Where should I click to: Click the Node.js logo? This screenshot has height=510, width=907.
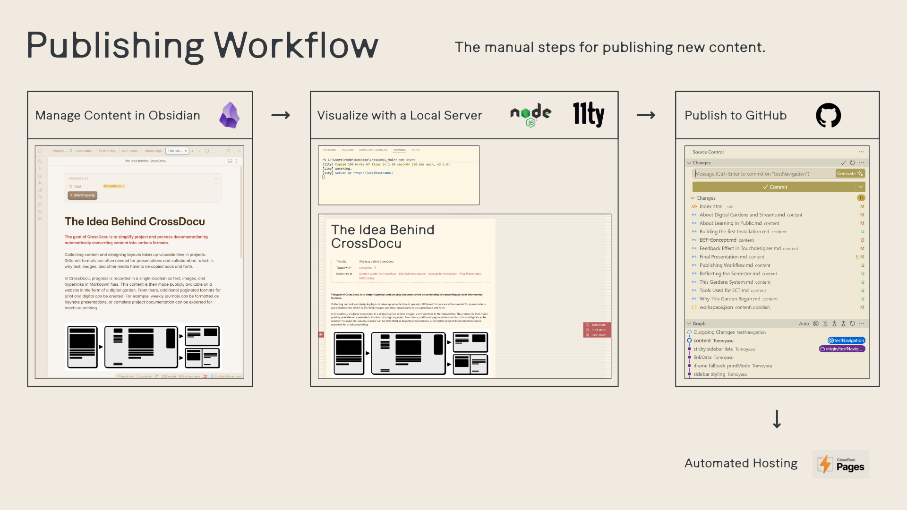(531, 115)
